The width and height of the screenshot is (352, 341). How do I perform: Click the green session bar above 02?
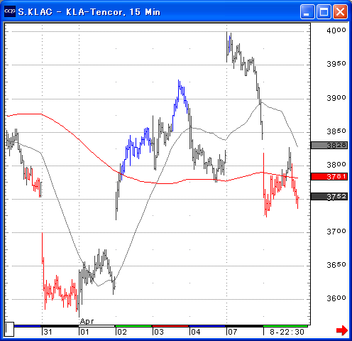pos(133,326)
